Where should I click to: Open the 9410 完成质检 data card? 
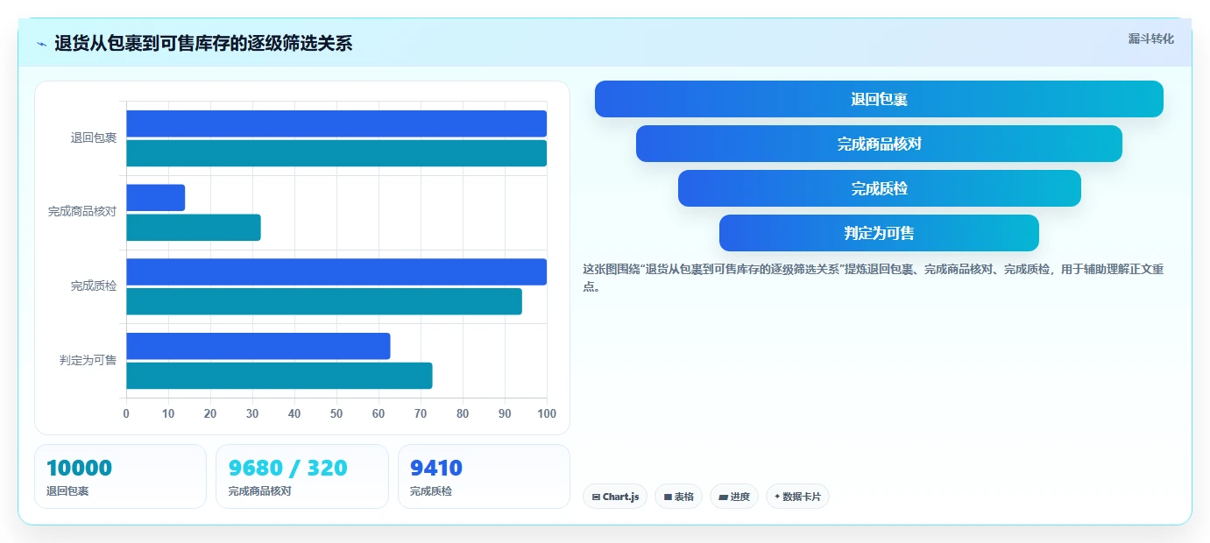[484, 476]
